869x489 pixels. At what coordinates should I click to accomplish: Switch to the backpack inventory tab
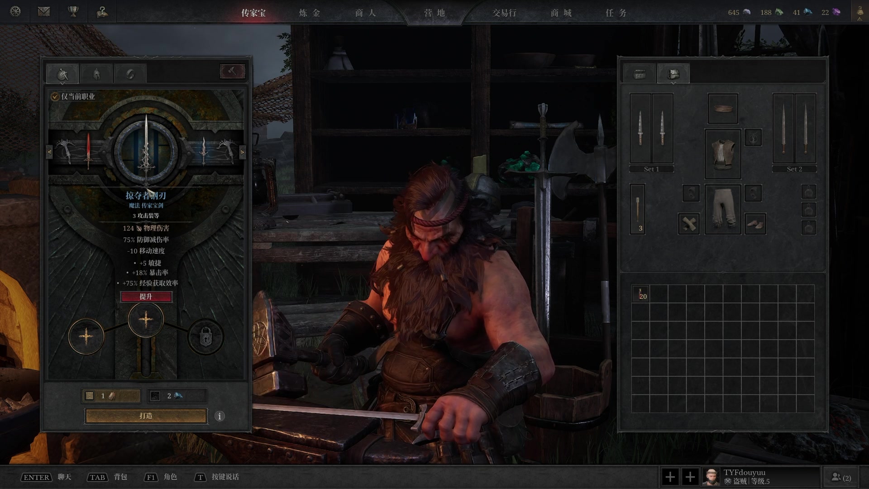point(673,74)
